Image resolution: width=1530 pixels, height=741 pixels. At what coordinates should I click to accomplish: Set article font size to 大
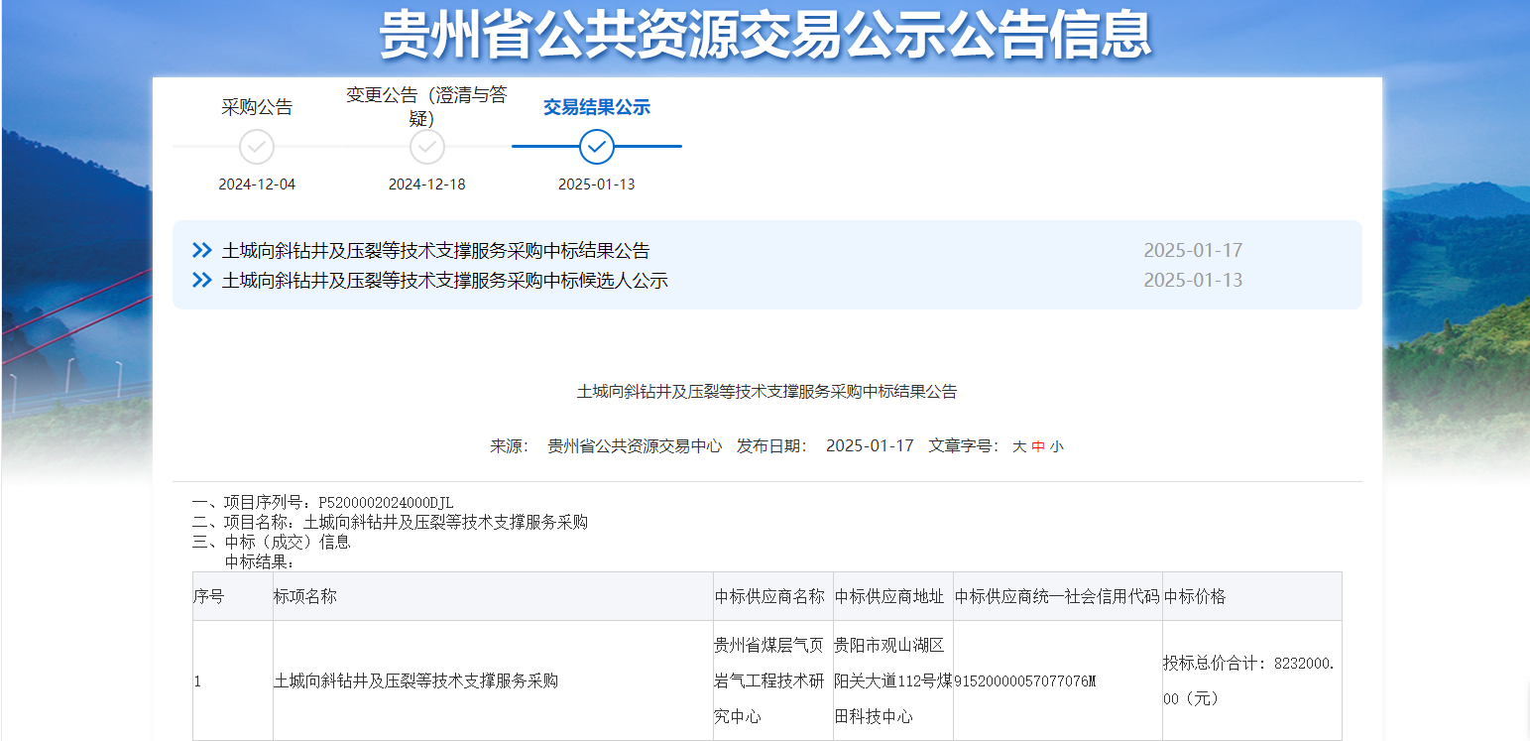[1019, 446]
